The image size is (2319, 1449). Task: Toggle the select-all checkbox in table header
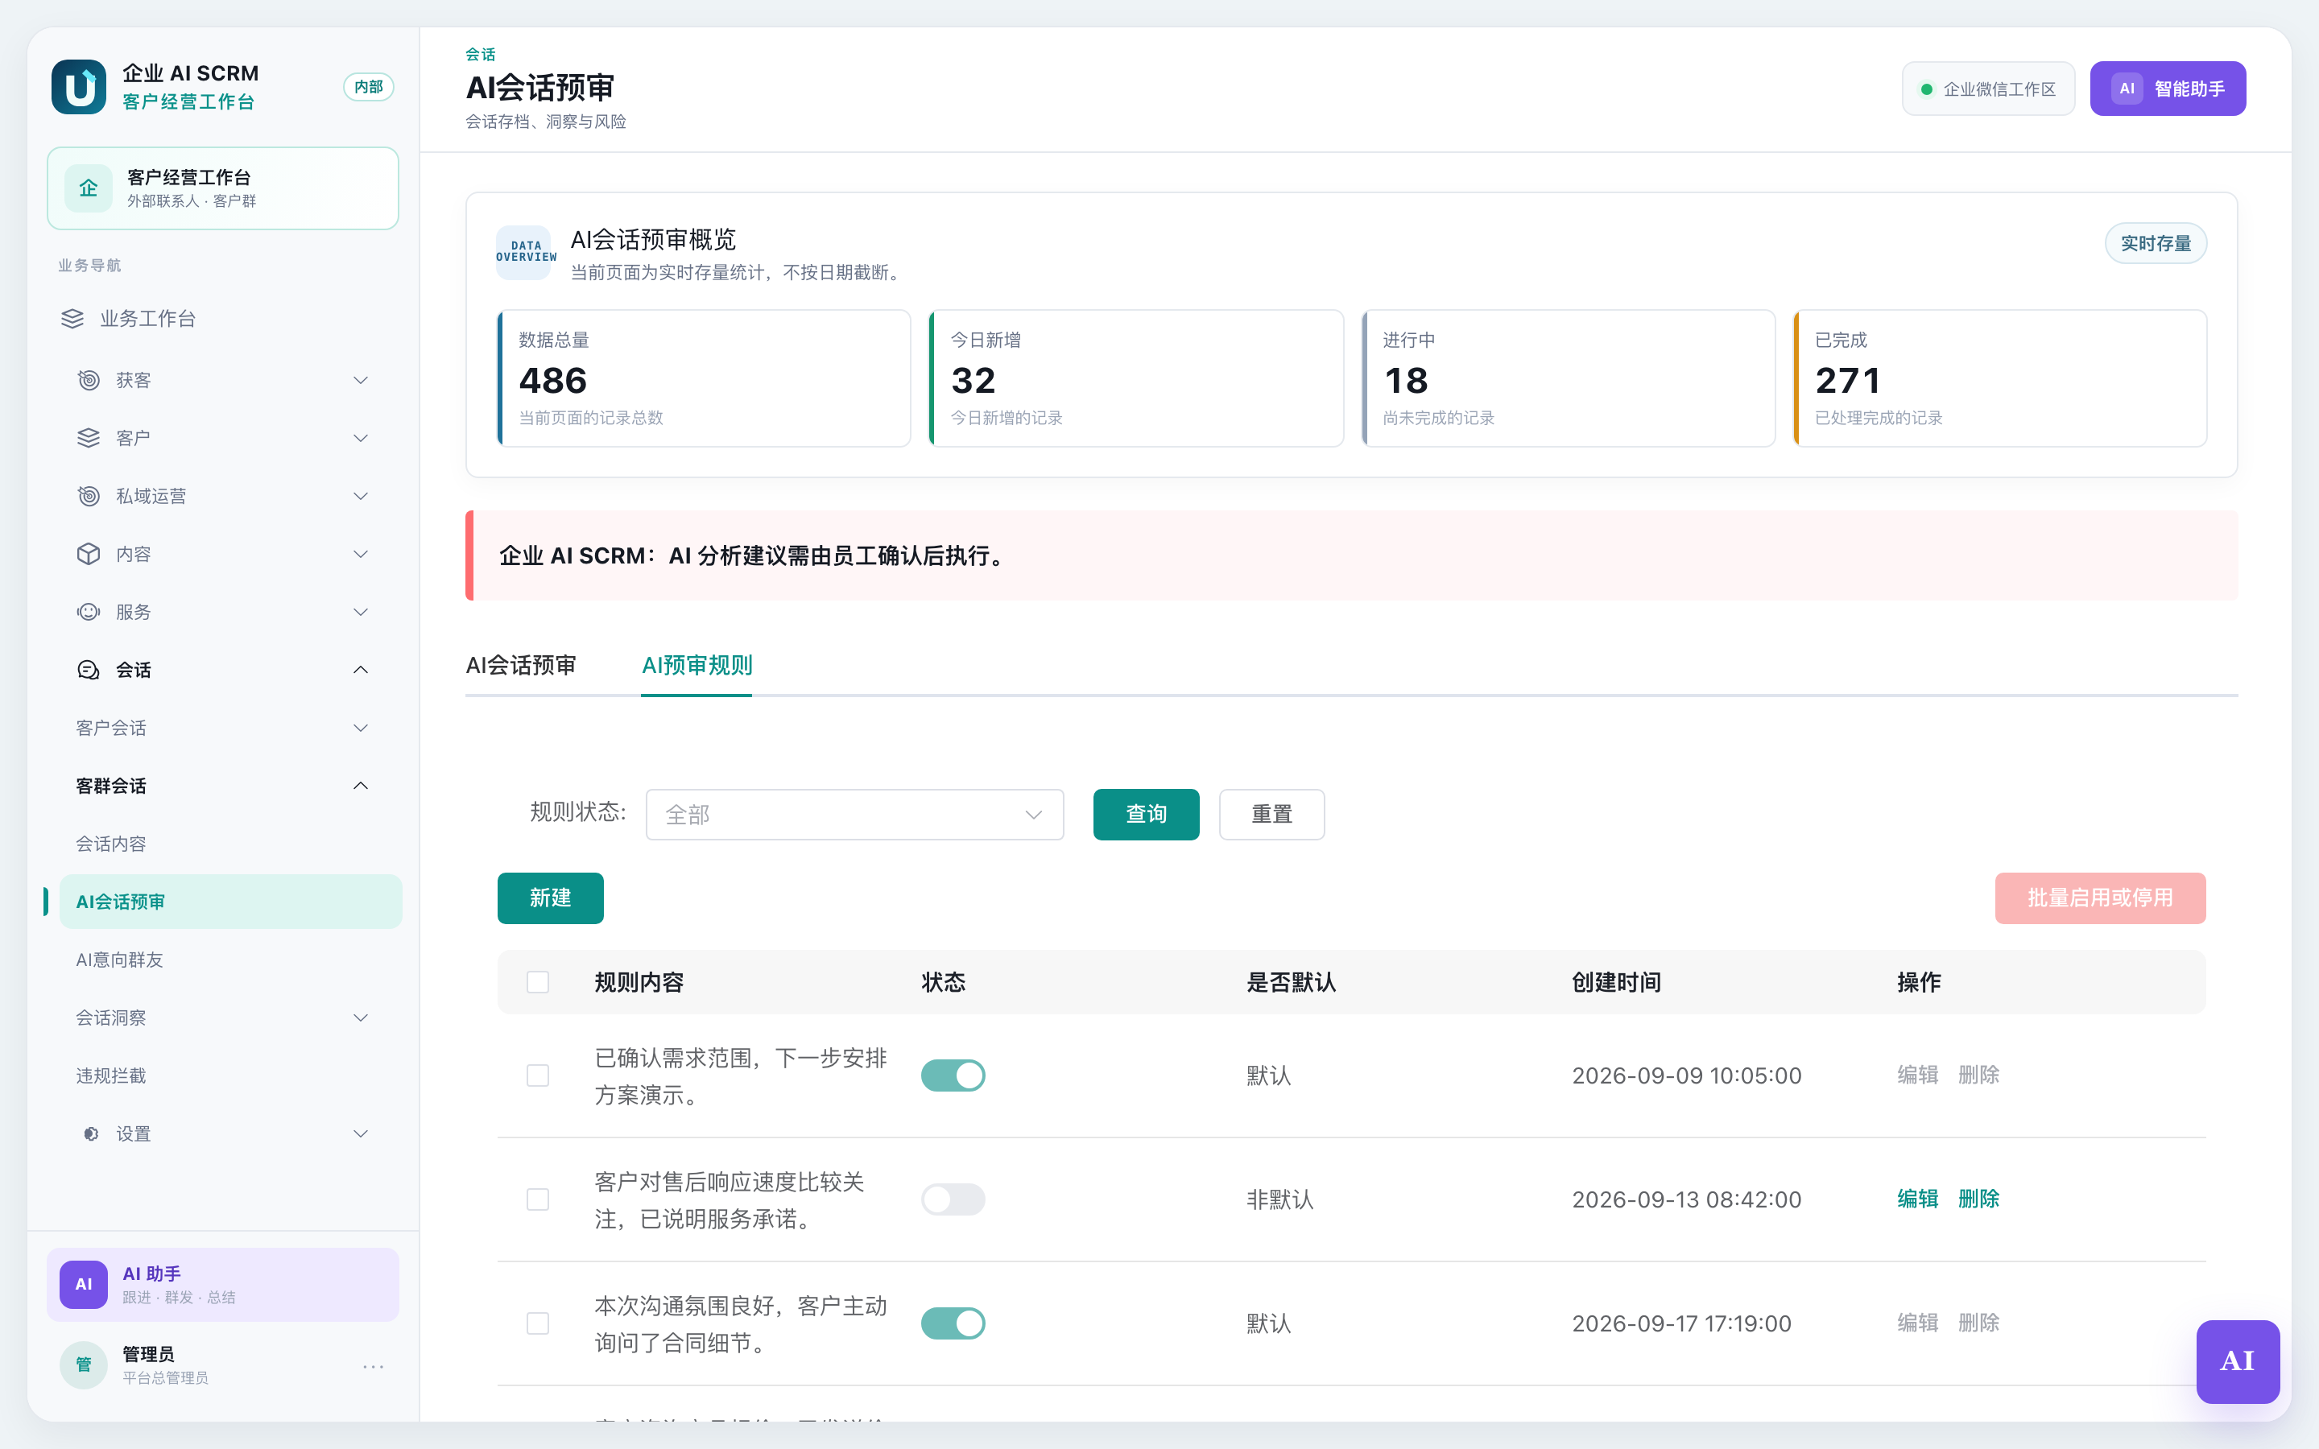538,982
